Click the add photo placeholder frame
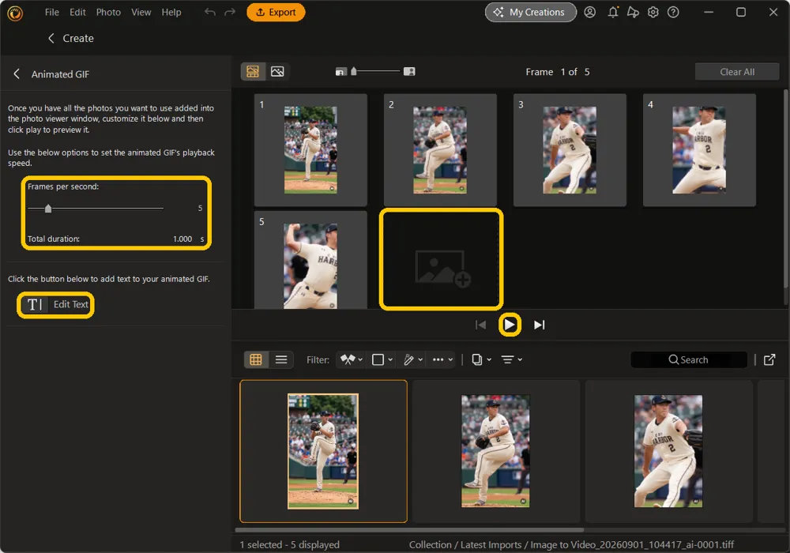Viewport: 790px width, 553px height. 441,259
